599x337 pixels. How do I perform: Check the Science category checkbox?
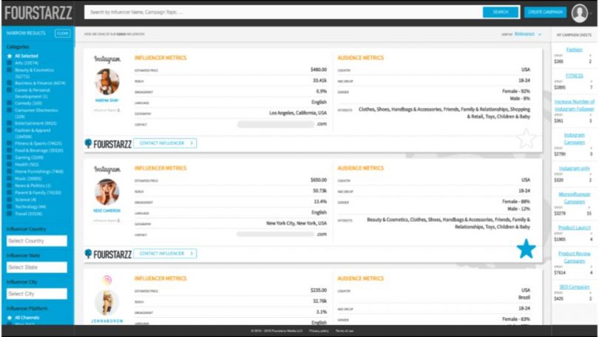10,200
